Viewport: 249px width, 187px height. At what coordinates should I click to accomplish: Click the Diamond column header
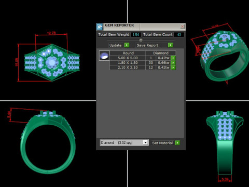(x=161, y=53)
